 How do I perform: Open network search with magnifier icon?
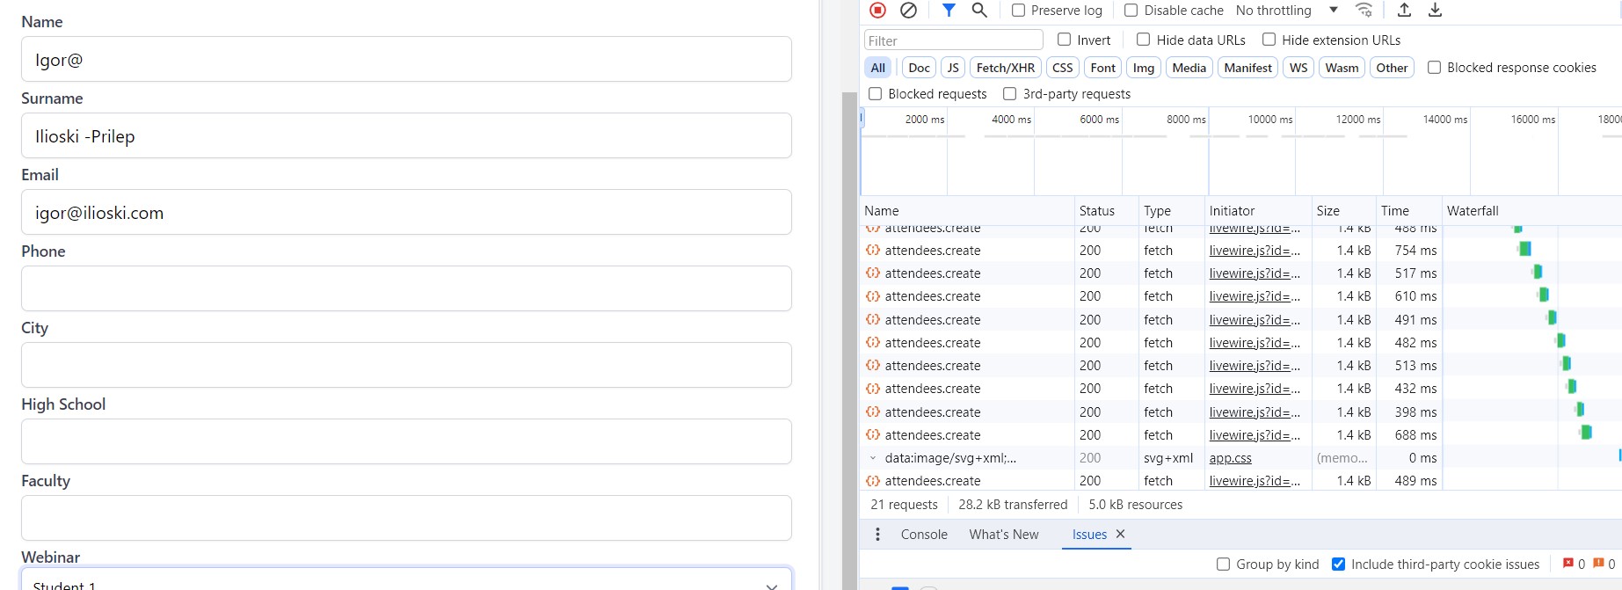[979, 11]
